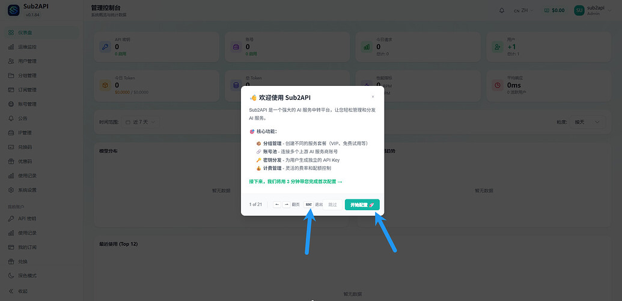Click the bell icon next to 公告 in sidebar

pos(11,118)
